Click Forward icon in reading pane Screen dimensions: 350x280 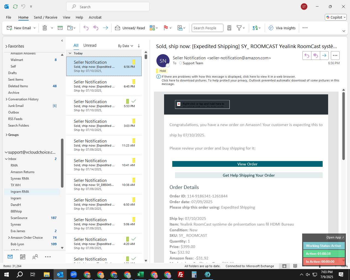tap(324, 56)
